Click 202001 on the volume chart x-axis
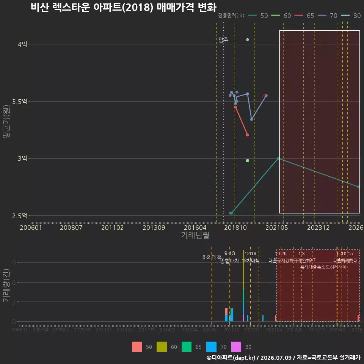Image resolution: width=364 pixels, height=364 pixels. pos(252,329)
